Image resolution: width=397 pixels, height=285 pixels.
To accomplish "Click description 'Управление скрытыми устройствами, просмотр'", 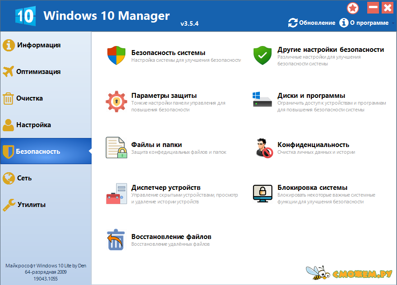I will point(185,195).
